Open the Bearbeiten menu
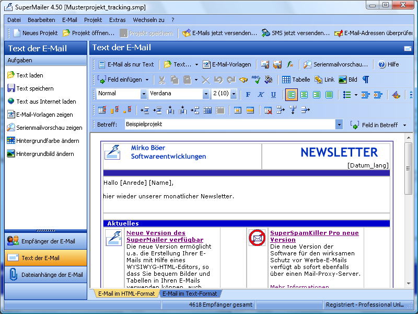 [x=41, y=20]
